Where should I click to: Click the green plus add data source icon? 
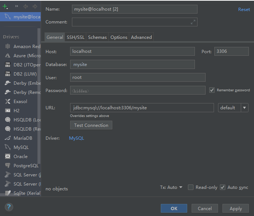coord(6,7)
